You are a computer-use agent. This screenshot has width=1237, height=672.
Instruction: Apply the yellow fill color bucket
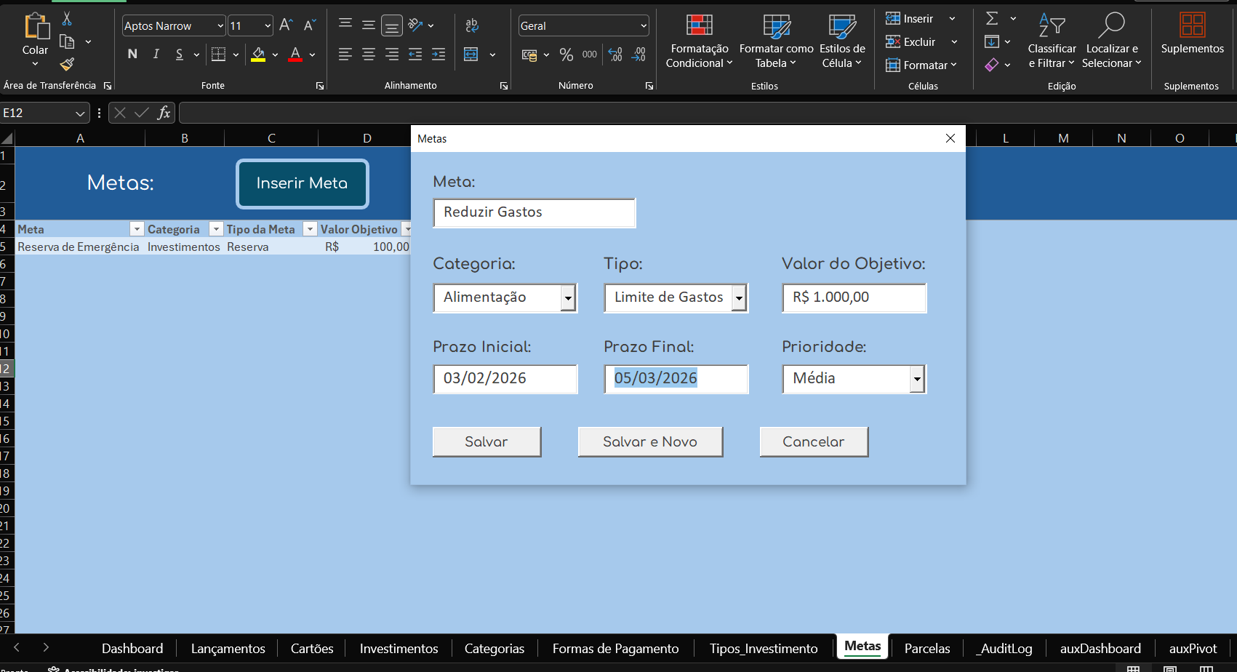pos(258,54)
